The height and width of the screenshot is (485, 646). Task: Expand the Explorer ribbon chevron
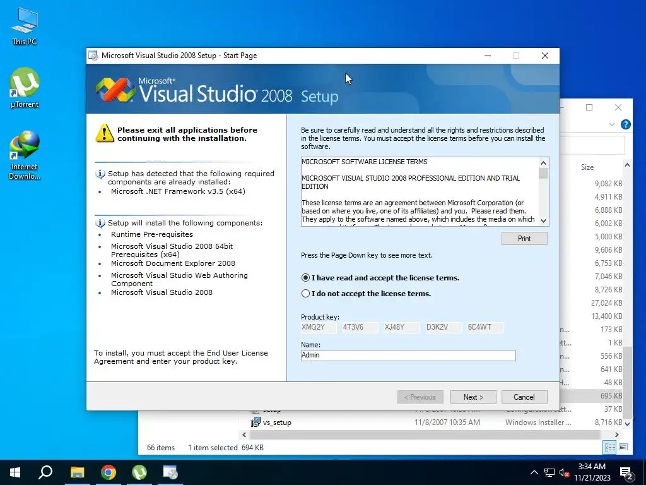(x=612, y=124)
